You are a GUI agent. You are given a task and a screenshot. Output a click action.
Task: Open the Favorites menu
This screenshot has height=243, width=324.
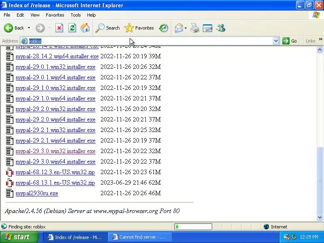[55, 15]
